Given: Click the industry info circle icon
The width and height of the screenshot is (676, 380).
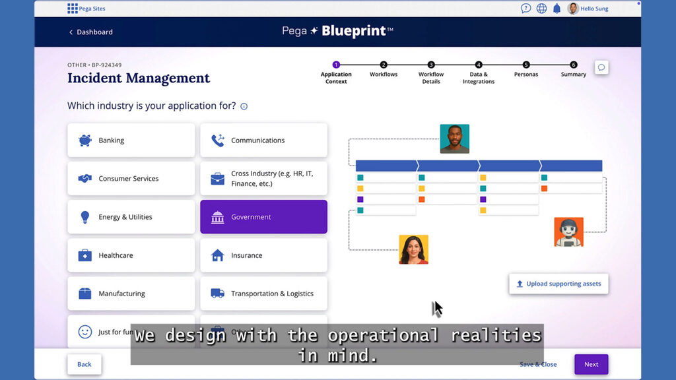Looking at the screenshot, I should point(244,106).
